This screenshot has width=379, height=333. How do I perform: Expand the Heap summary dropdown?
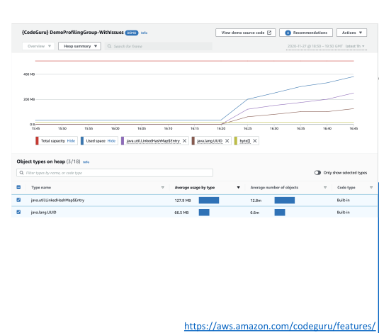click(79, 46)
